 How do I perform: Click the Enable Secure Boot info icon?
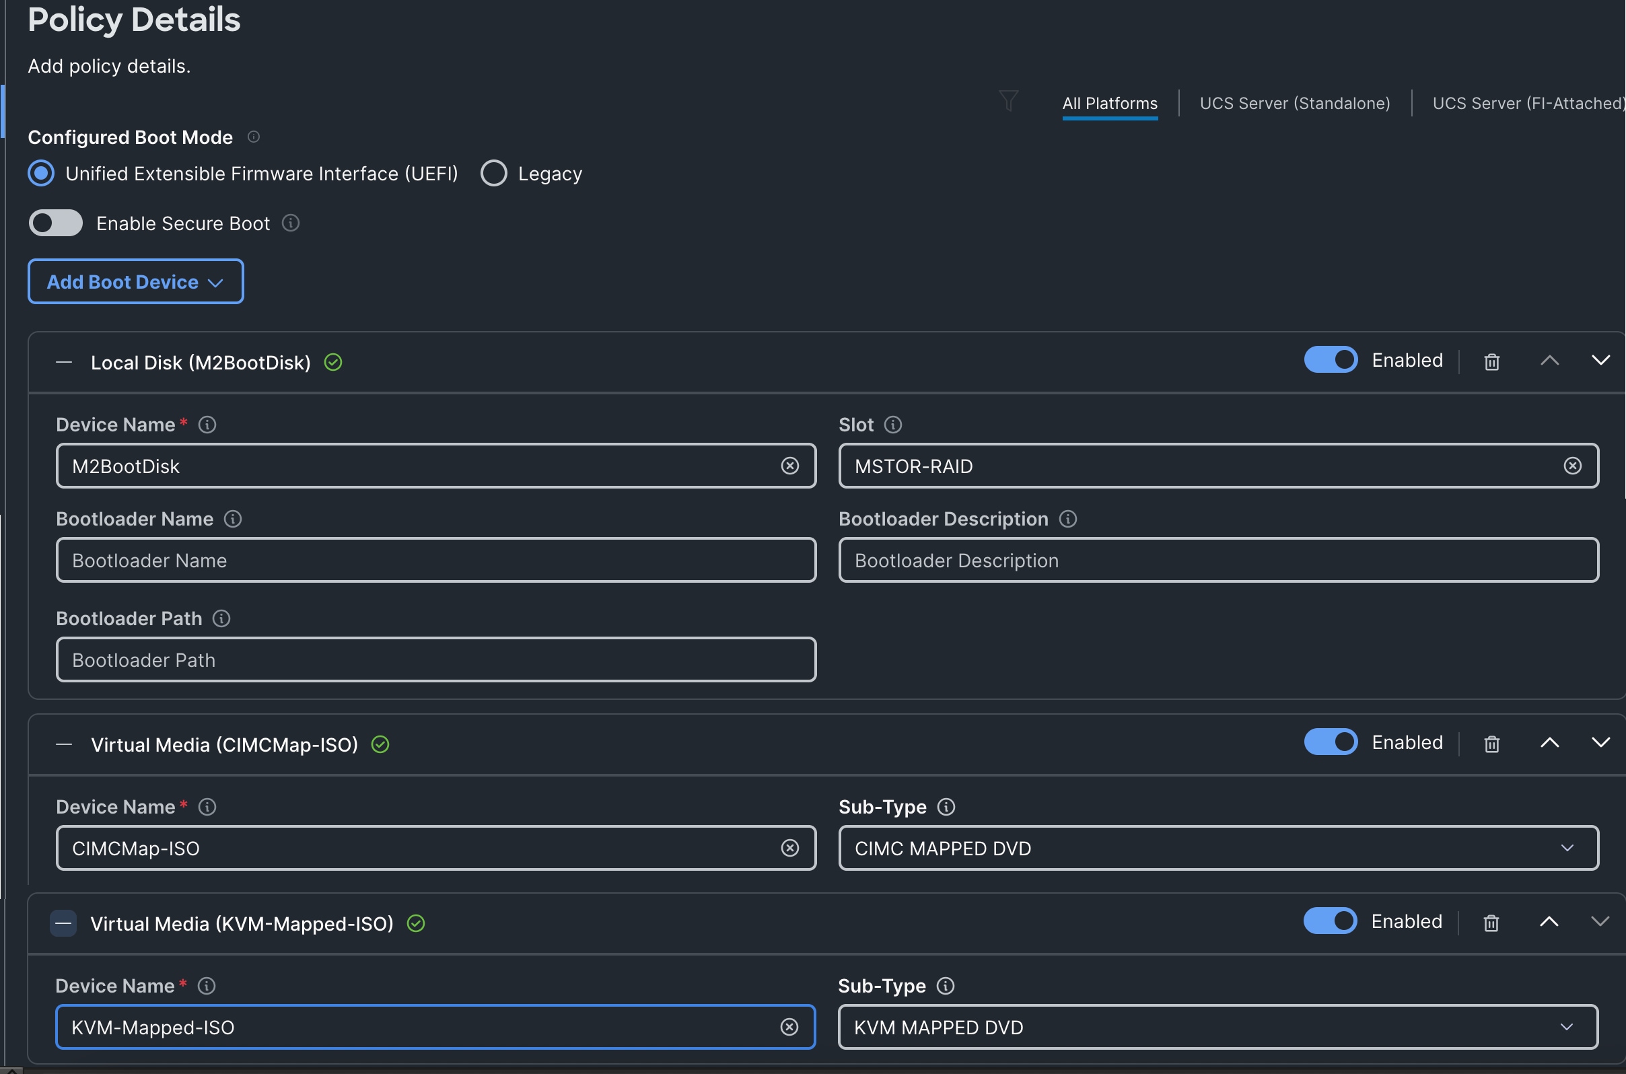tap(291, 223)
